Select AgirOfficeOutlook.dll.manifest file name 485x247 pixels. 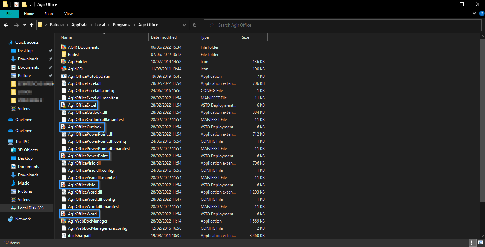tap(96, 120)
